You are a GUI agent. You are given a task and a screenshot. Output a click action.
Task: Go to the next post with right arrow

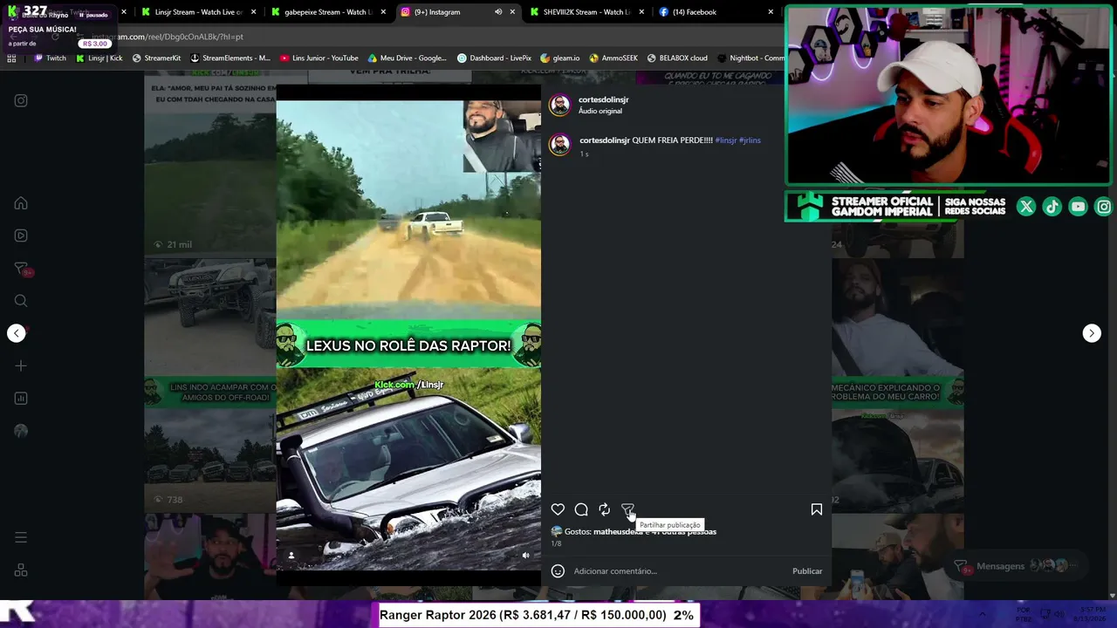(1092, 333)
